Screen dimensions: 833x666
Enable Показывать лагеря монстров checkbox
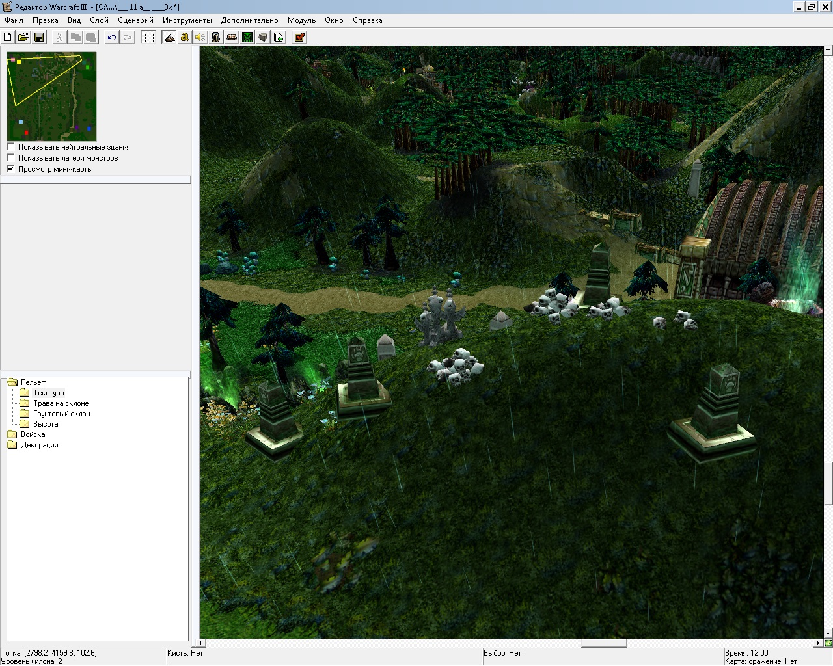pos(10,158)
